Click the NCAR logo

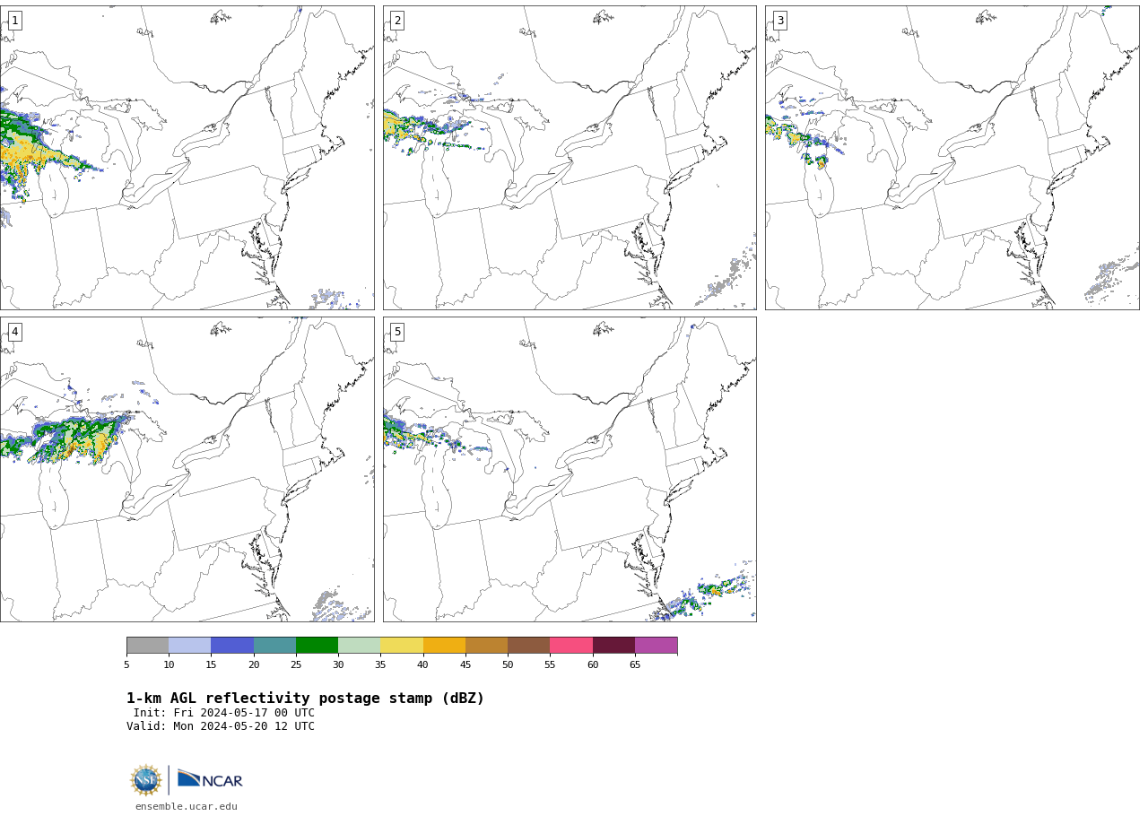pos(210,779)
